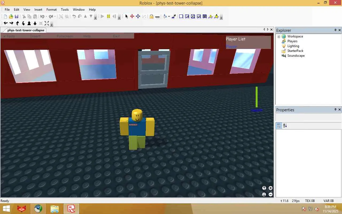Select the blue Resize tool
Screen dimensions: 342x214
click(x=138, y=17)
